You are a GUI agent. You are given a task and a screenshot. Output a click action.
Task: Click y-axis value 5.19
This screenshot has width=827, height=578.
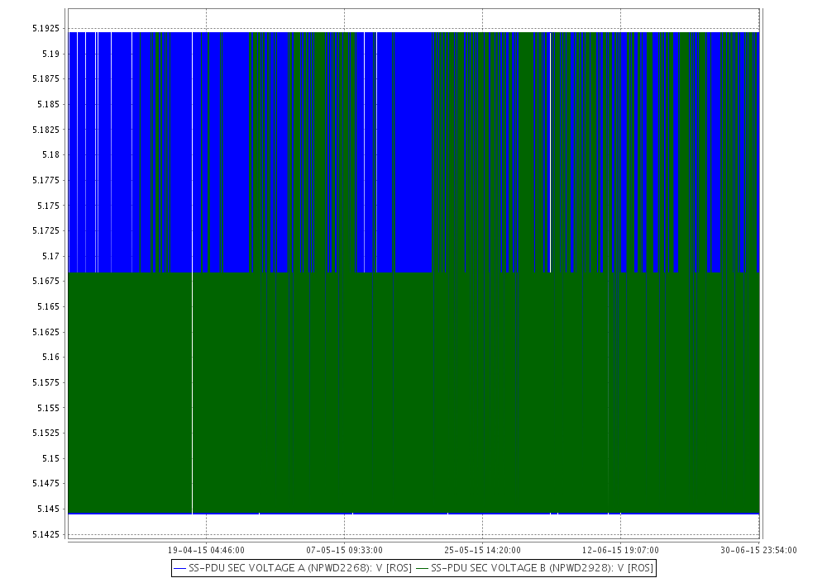[50, 54]
